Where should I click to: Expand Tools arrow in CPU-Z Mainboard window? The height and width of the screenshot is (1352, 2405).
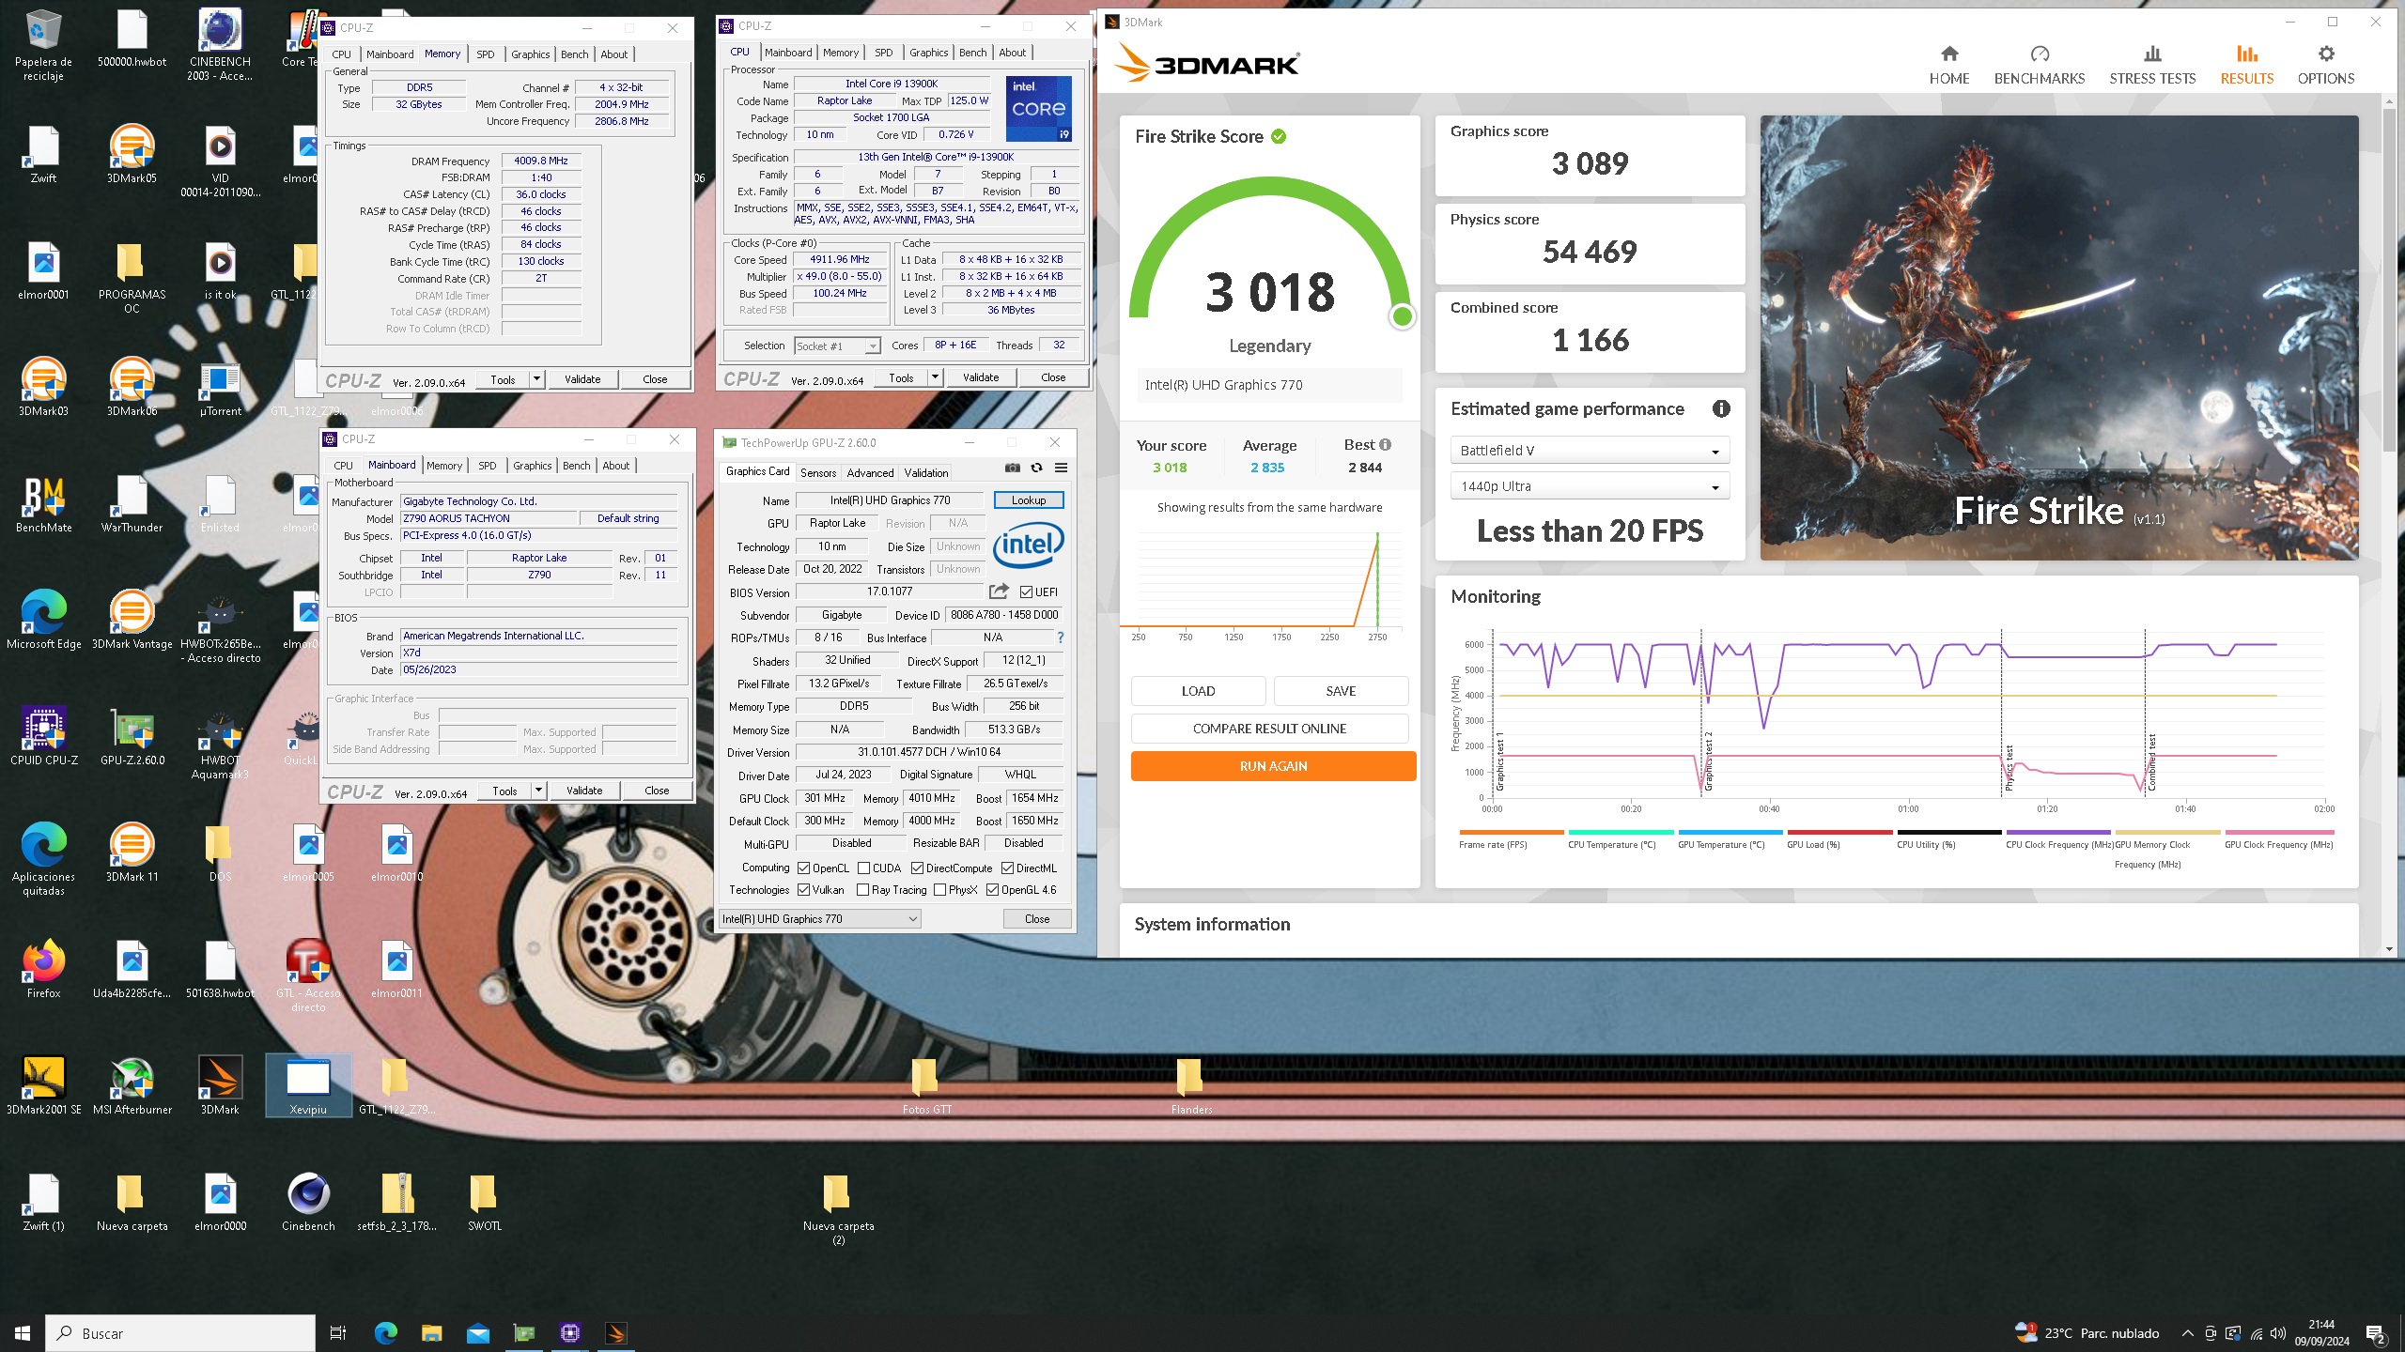(538, 791)
